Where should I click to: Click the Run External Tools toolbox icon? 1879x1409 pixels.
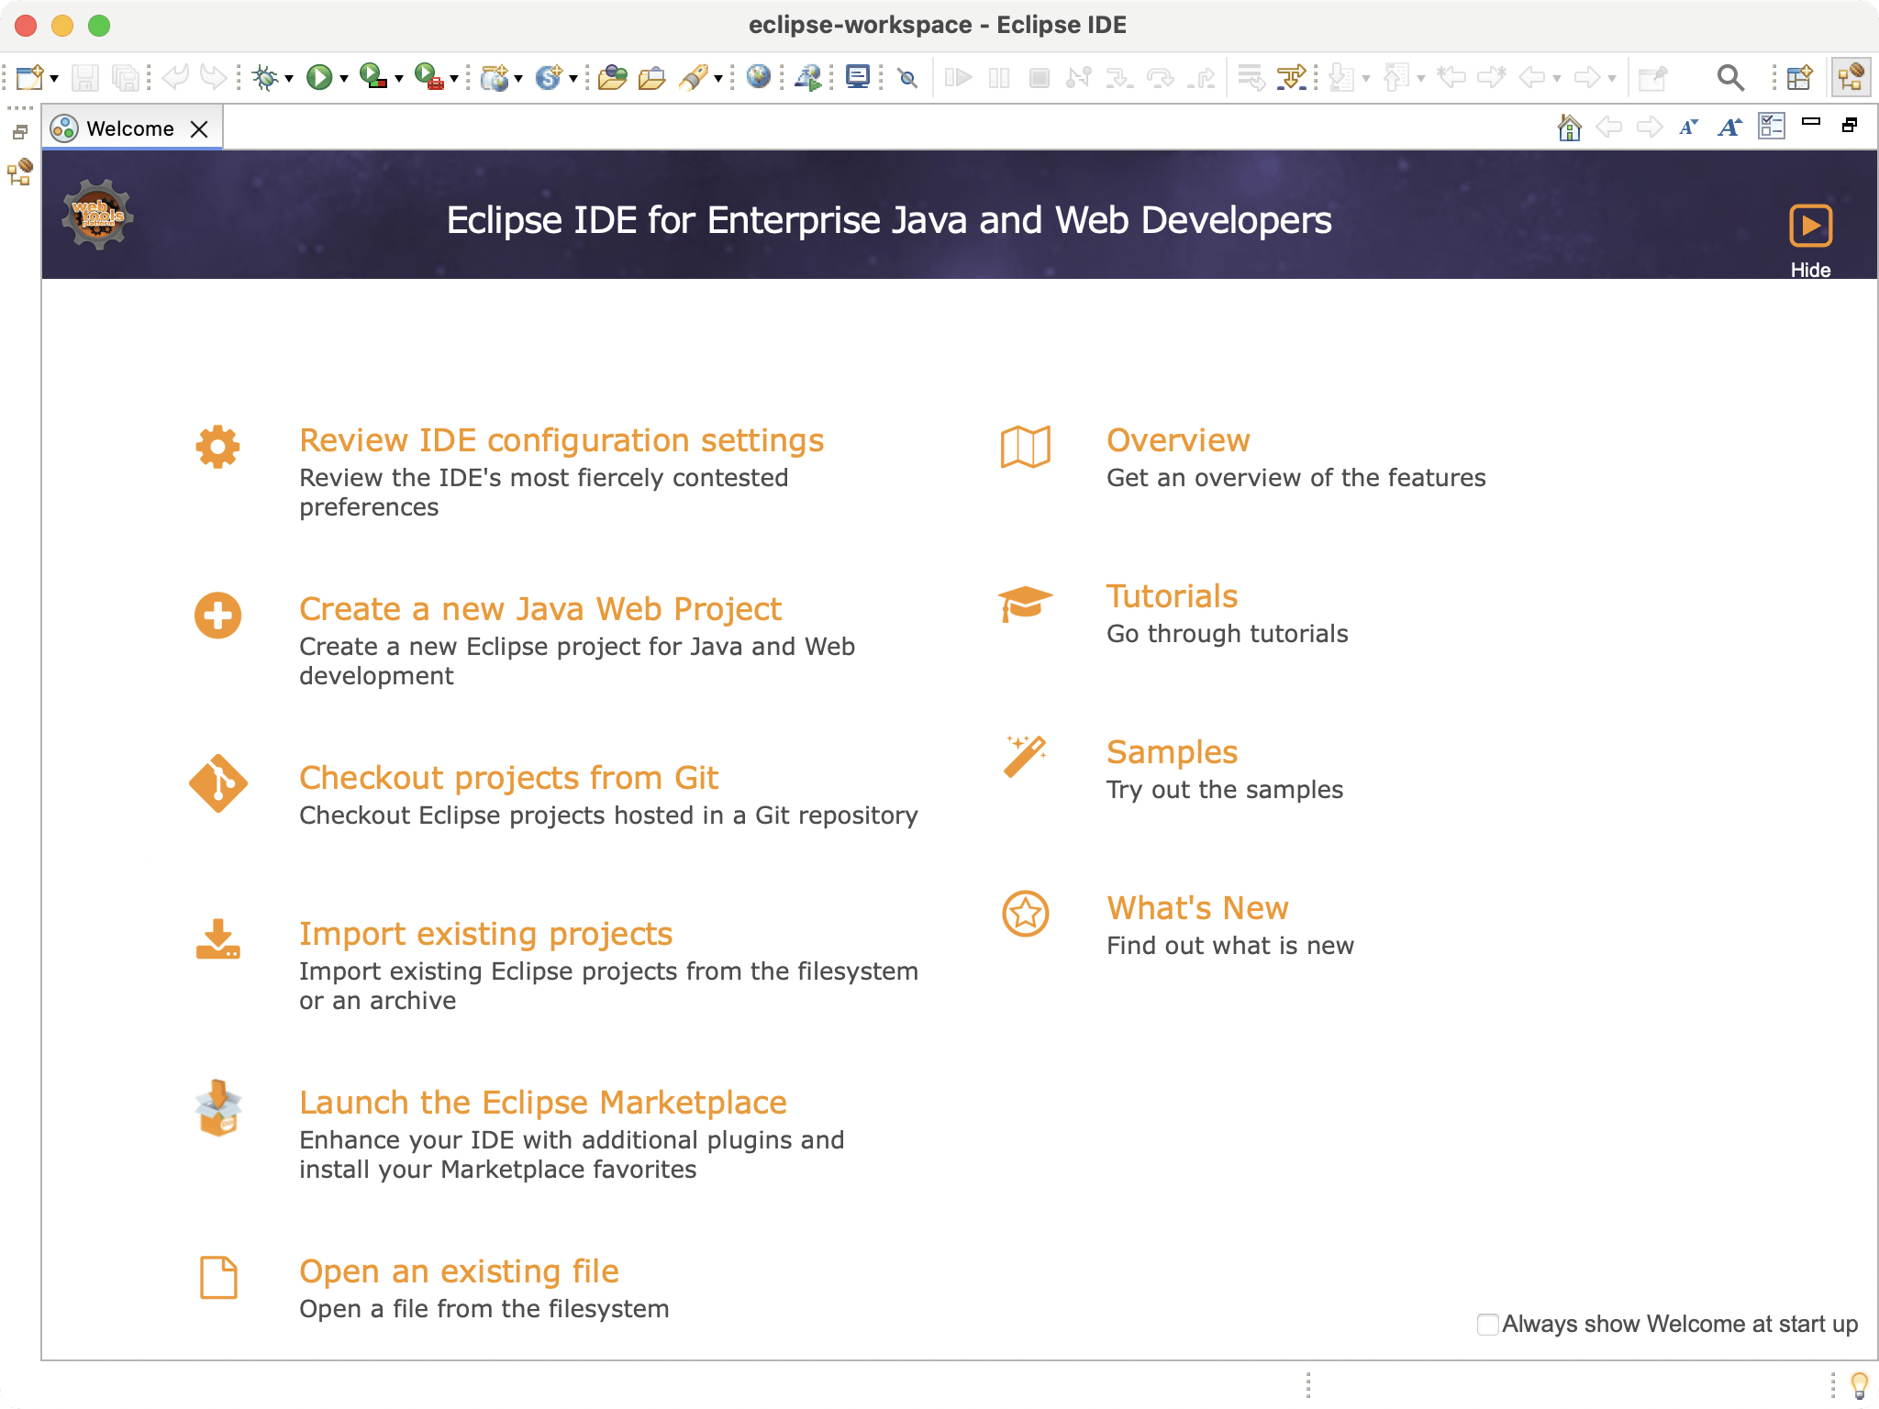pos(428,77)
